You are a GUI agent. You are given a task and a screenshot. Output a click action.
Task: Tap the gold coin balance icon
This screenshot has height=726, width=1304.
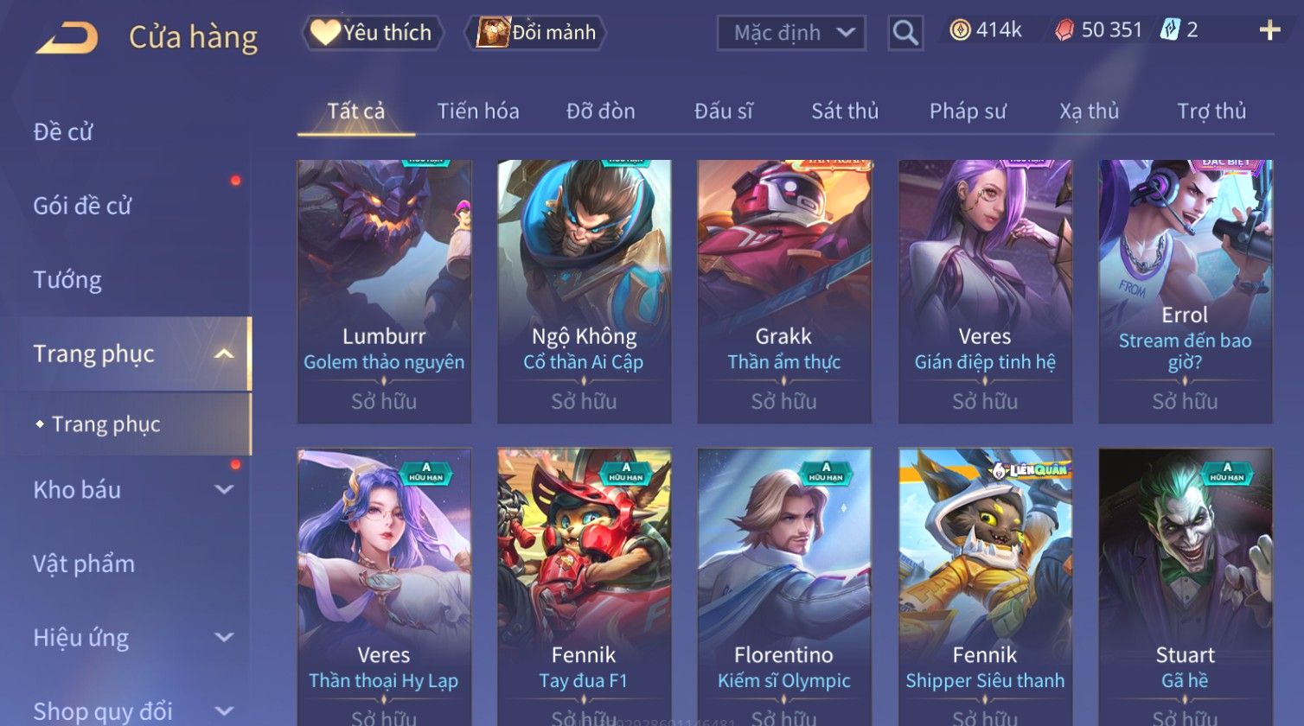960,31
